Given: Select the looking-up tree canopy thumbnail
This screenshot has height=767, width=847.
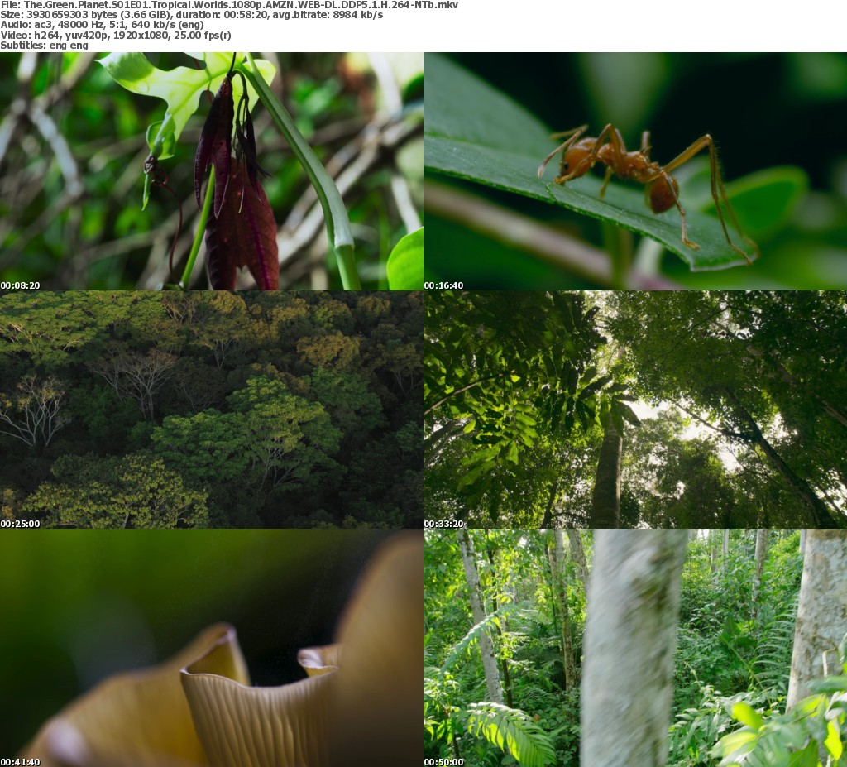Looking at the screenshot, I should point(635,409).
